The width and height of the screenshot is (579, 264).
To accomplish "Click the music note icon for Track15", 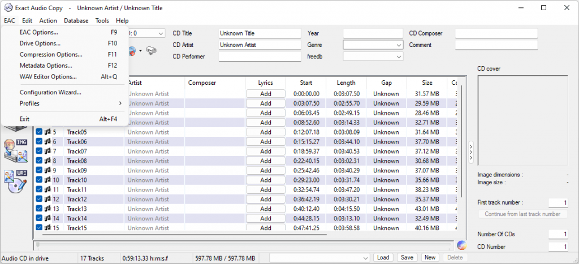I will tap(47, 228).
